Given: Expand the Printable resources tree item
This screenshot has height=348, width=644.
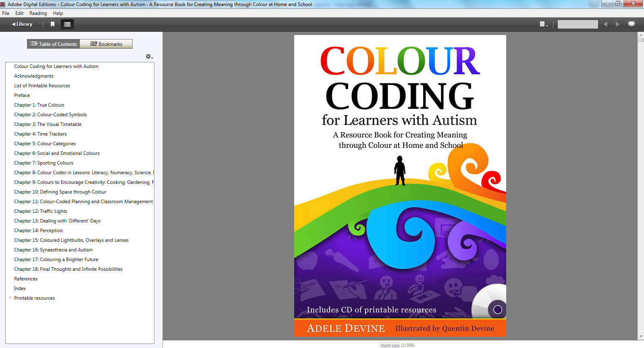Looking at the screenshot, I should [x=10, y=298].
